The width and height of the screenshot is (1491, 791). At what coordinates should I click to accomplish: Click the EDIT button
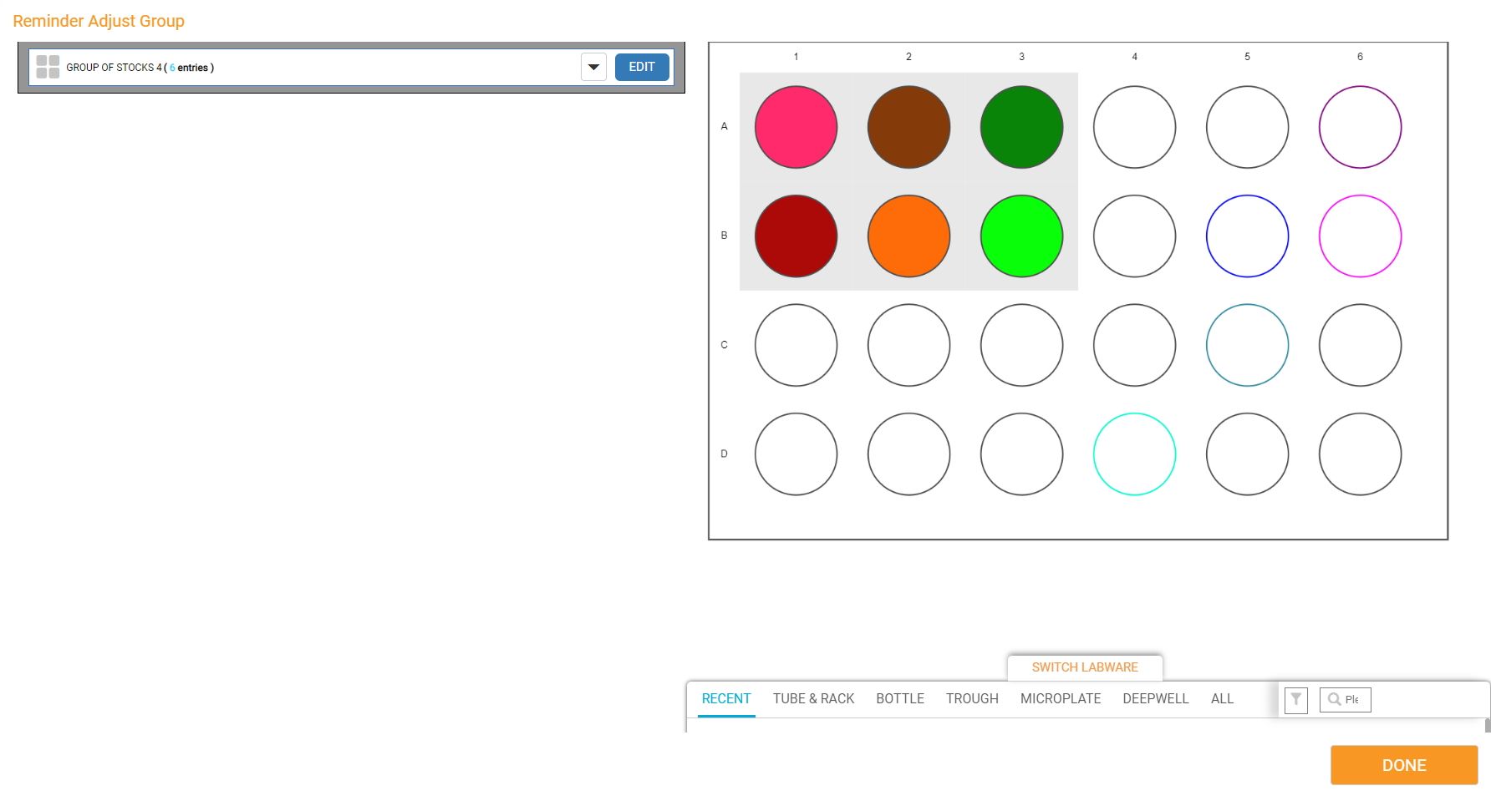(x=642, y=67)
